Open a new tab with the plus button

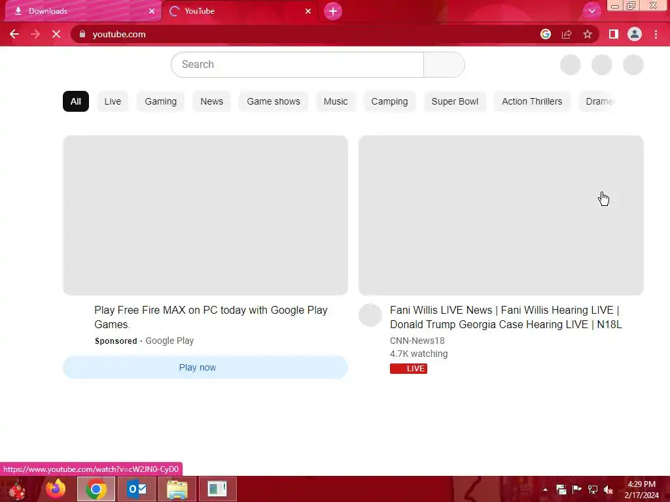pos(333,11)
